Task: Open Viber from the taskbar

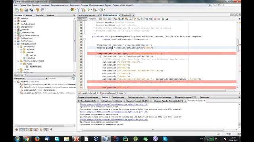Action: point(155,139)
